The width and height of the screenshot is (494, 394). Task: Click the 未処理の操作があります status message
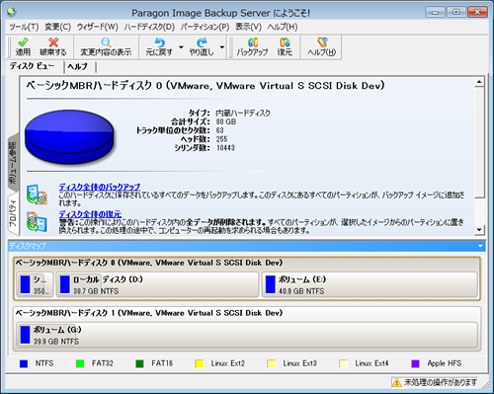click(441, 382)
